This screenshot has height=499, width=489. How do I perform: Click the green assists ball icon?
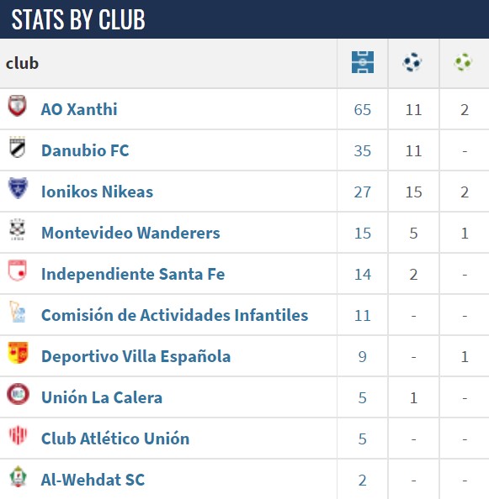click(x=463, y=62)
